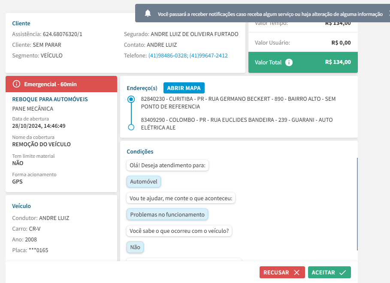Click the Placa ***0165 line
Image resolution: width=390 pixels, height=283 pixels.
tap(30, 250)
